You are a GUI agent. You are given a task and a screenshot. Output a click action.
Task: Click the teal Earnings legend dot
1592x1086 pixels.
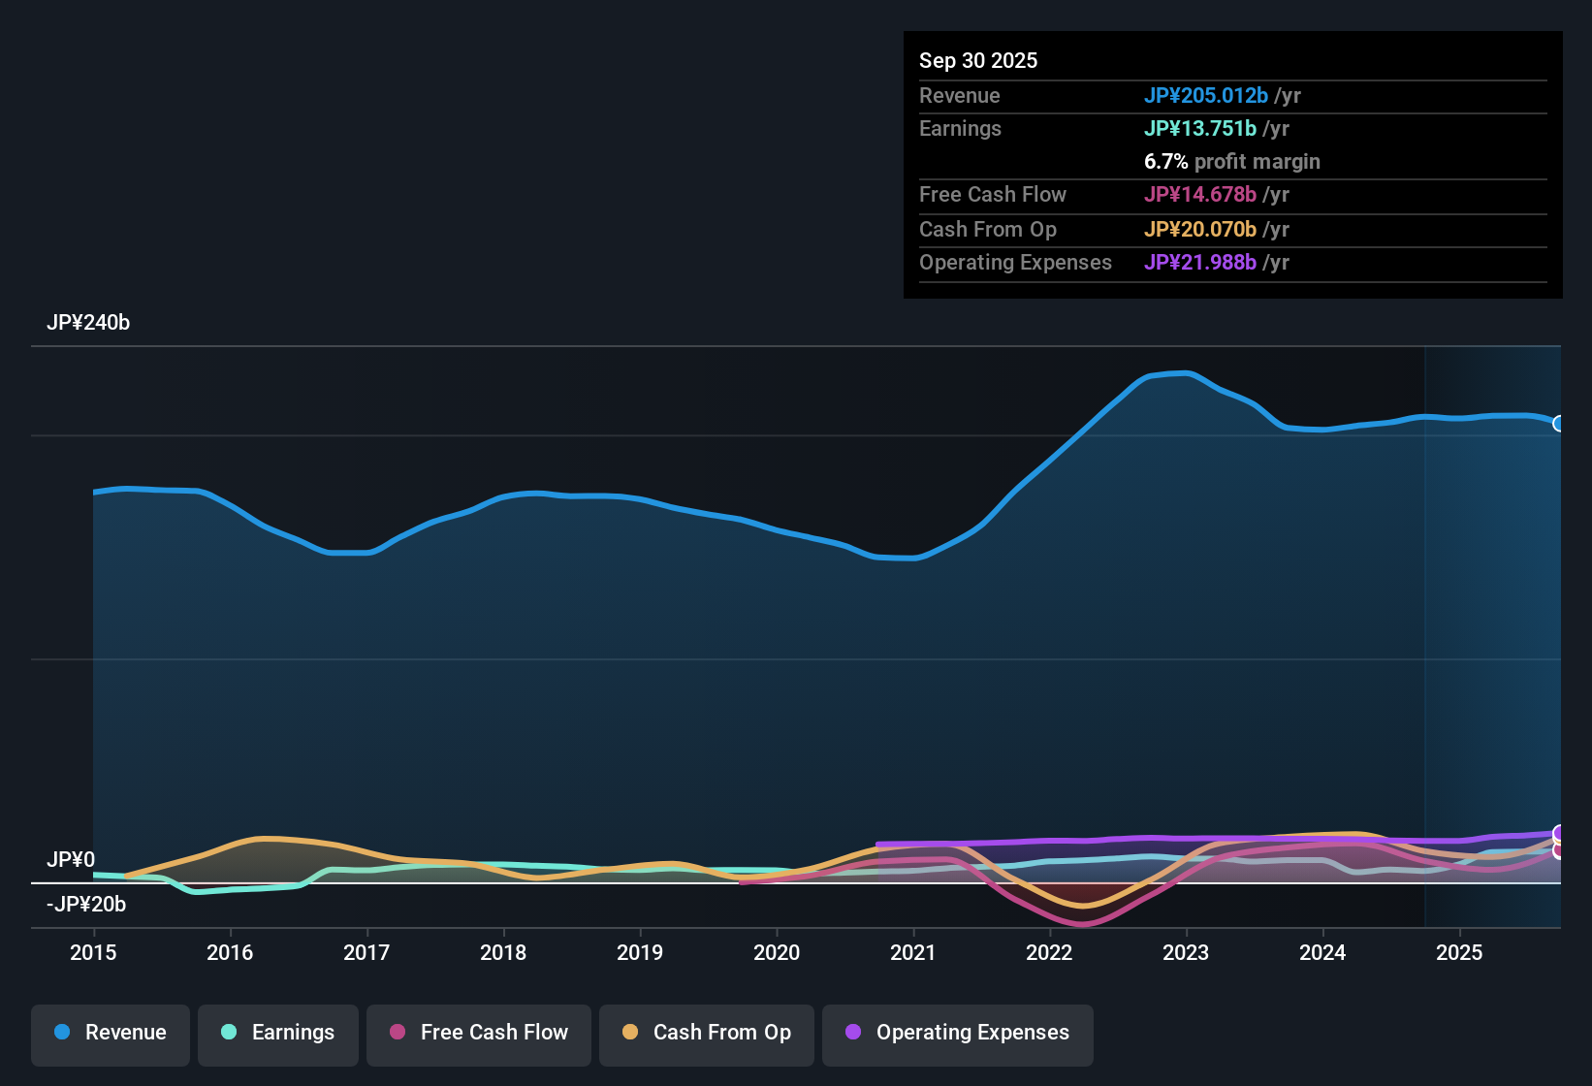pos(230,1033)
